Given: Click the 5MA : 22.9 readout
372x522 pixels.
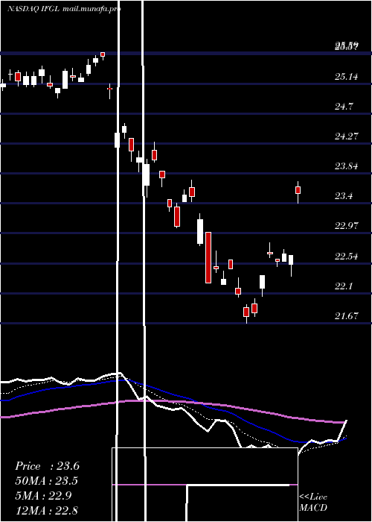Looking at the screenshot, I should pyautogui.click(x=43, y=496).
